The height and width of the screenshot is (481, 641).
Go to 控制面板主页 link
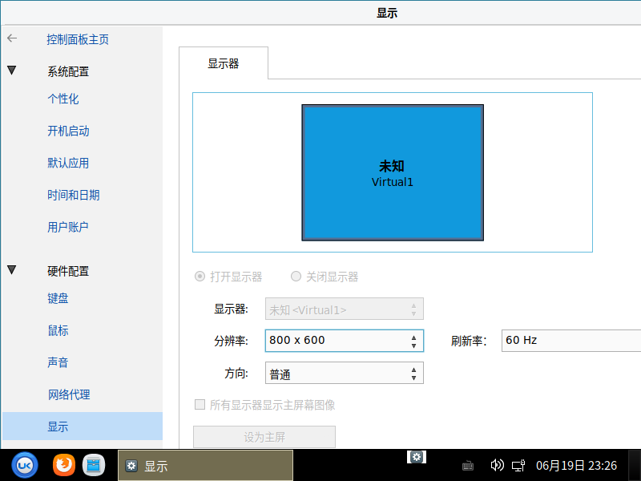78,39
